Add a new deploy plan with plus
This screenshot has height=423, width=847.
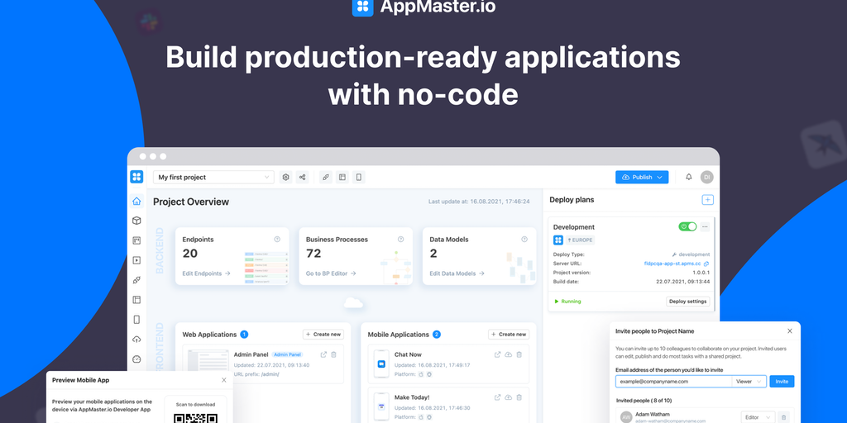(707, 200)
